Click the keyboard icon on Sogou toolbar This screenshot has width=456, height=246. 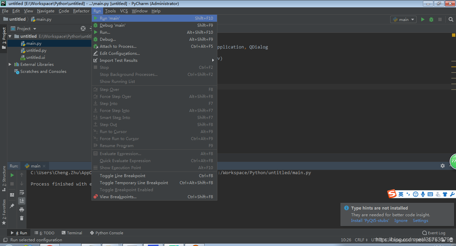coord(430,194)
